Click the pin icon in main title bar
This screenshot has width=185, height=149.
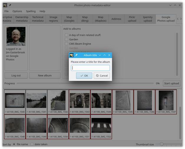[10, 5]
